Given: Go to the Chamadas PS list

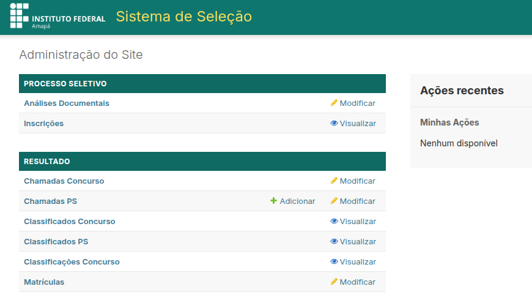Looking at the screenshot, I should coord(50,201).
